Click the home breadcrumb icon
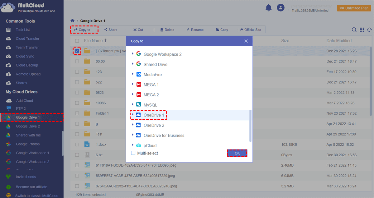This screenshot has width=374, height=198. point(73,21)
